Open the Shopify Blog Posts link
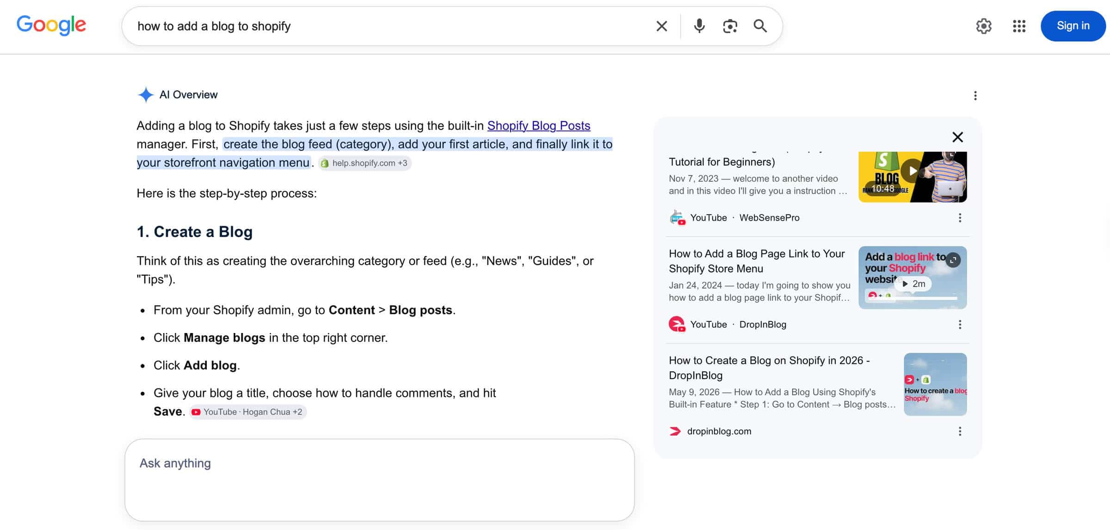This screenshot has width=1110, height=530. (539, 125)
